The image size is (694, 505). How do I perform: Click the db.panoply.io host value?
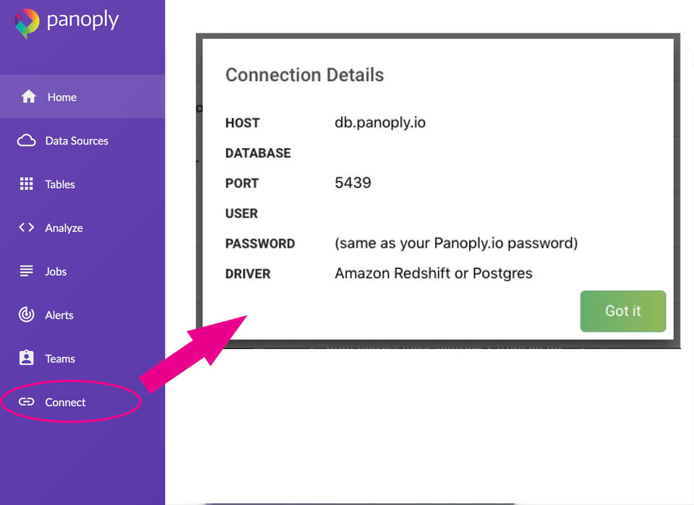tap(380, 123)
